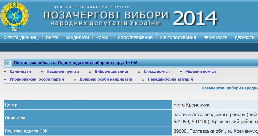Viewport: 258px width, 136px height.
Task: Open the ПАРТІЇ menu item
Action: point(52,38)
